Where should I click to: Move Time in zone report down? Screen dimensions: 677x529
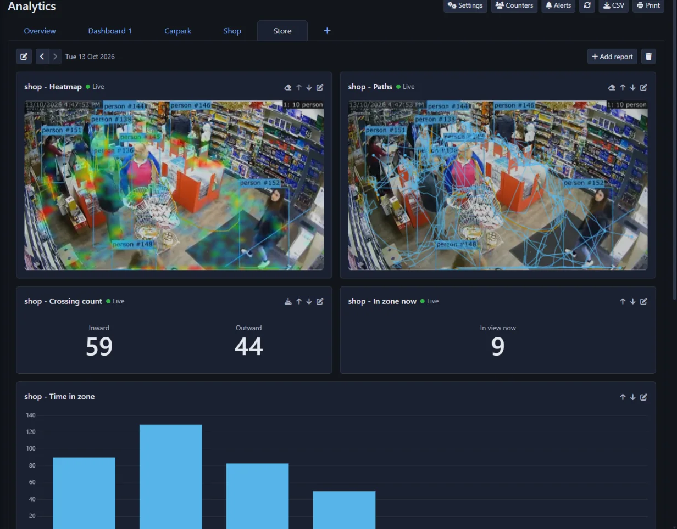point(632,397)
